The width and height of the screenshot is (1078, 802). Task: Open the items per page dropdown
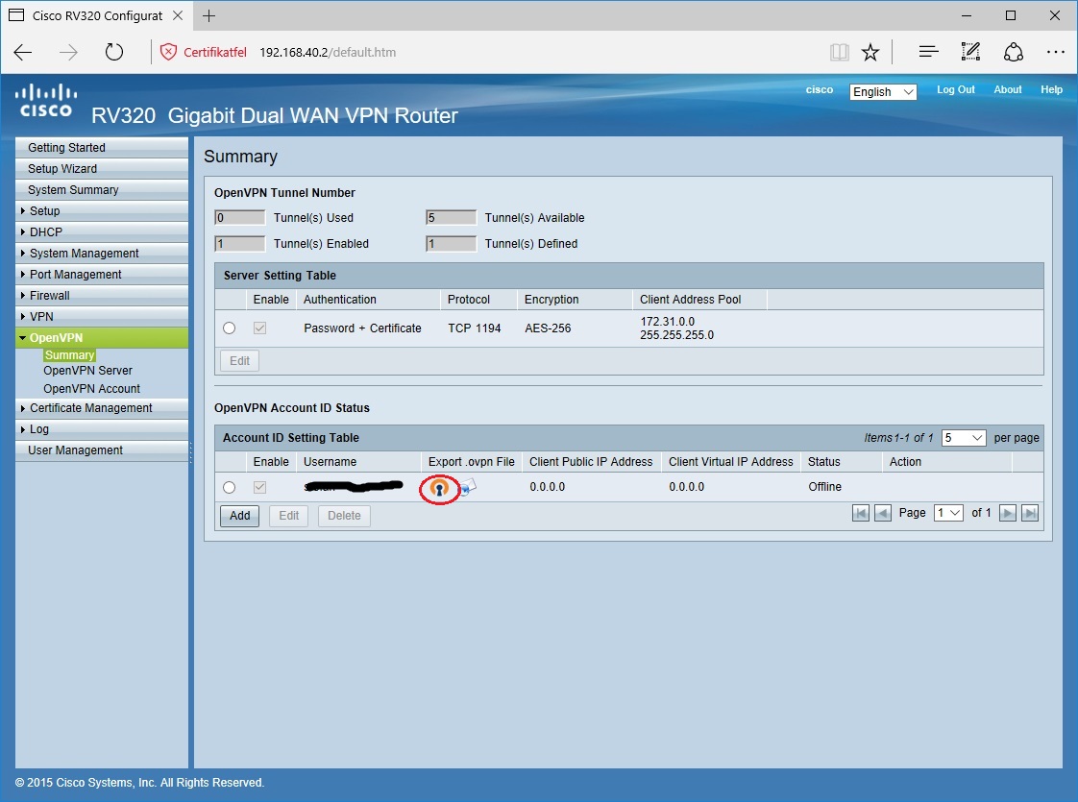point(964,438)
